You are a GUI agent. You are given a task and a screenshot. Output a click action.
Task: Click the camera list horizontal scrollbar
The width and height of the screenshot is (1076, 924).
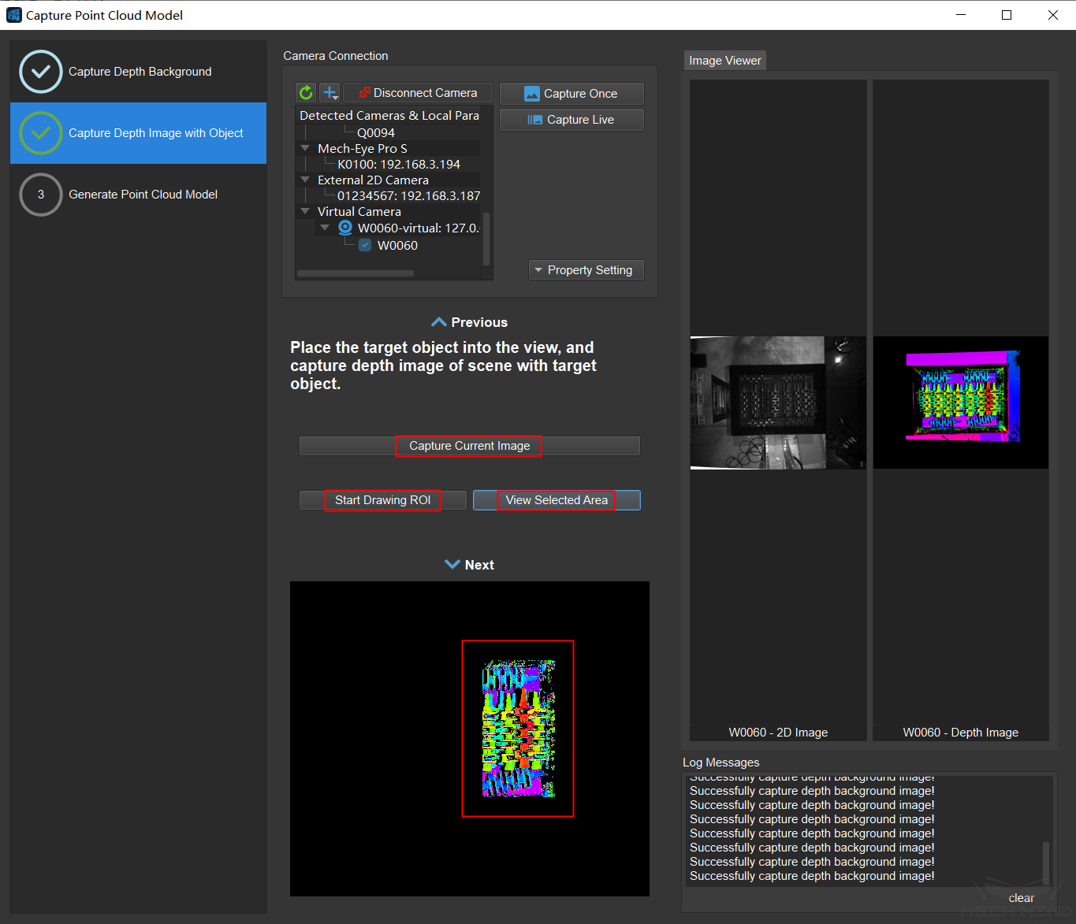coord(355,274)
